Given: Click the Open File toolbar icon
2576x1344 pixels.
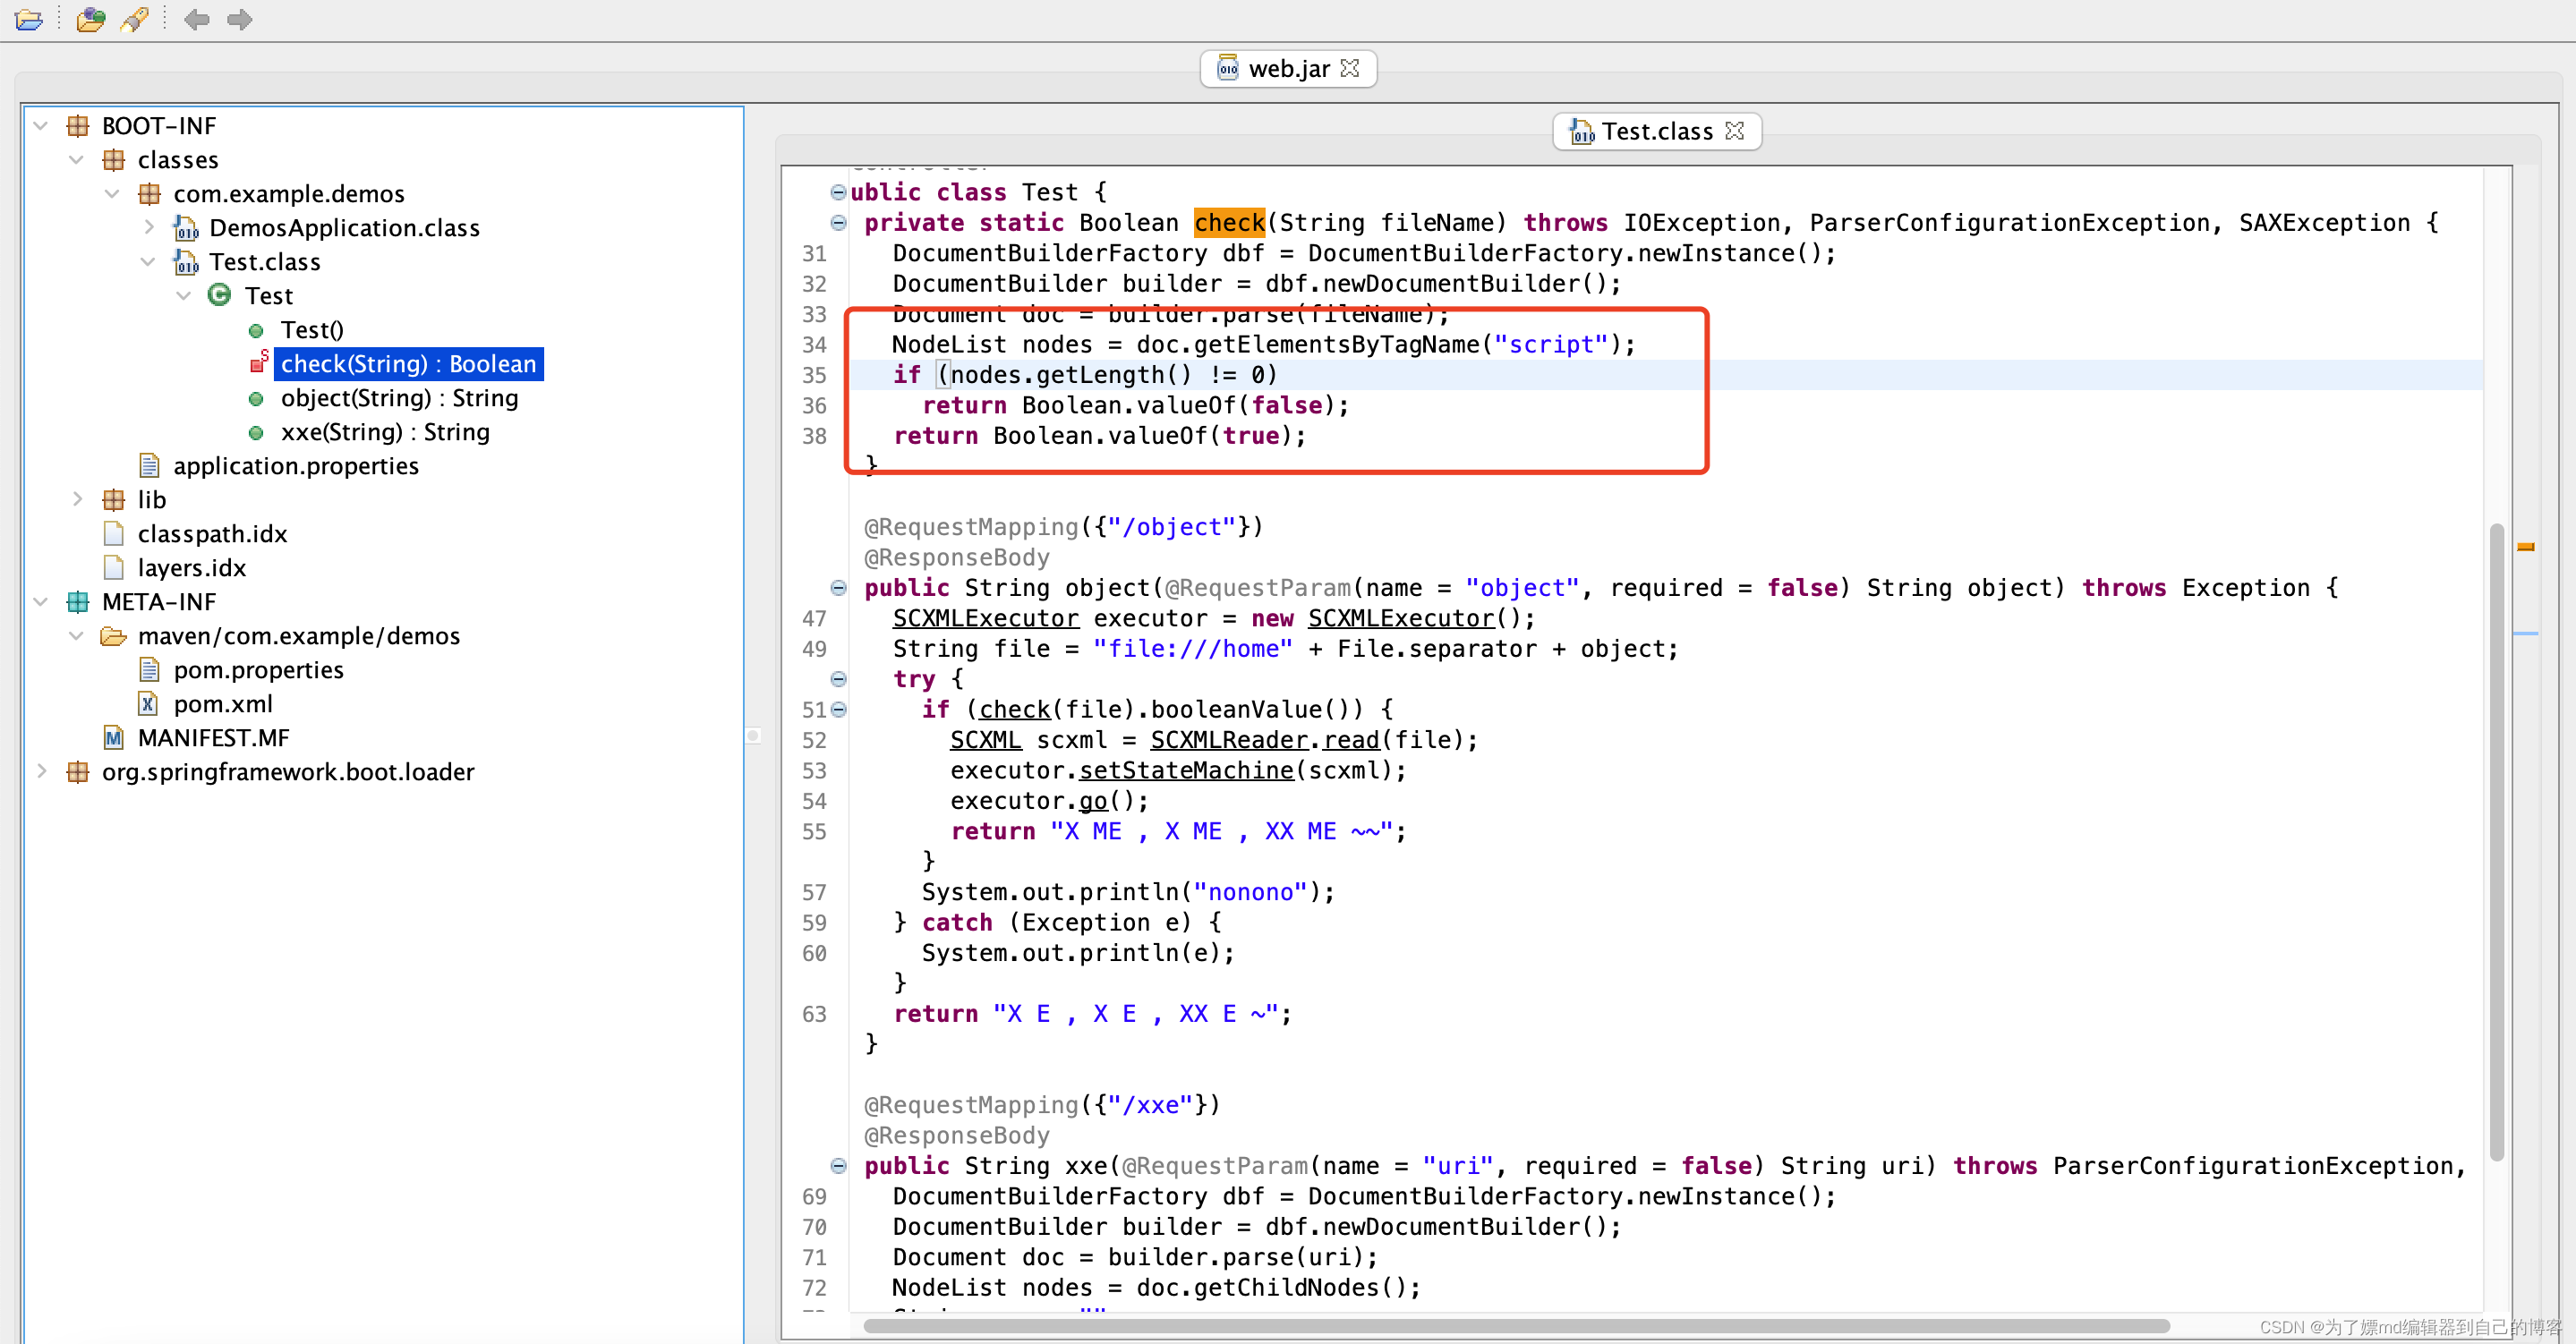Looking at the screenshot, I should pos(29,19).
